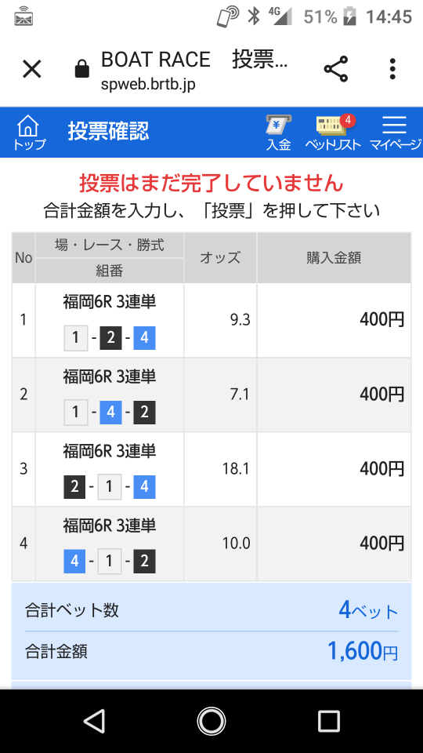Tap the 18.1 odds value
Screen dimensions: 423x753
pyautogui.click(x=236, y=469)
